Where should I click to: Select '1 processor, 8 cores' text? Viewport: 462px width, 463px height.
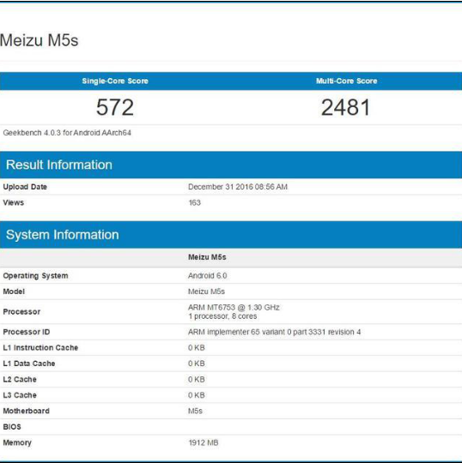click(x=222, y=316)
